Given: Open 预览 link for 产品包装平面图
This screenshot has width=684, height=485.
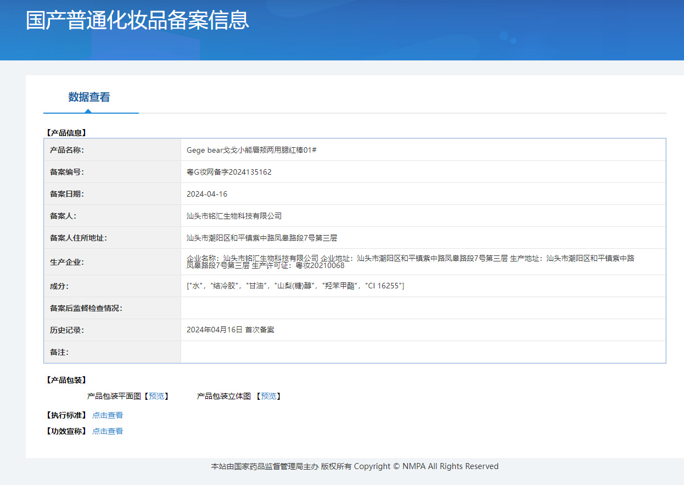Looking at the screenshot, I should [x=156, y=396].
